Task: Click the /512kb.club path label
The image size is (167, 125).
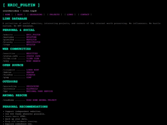Action: (10, 59)
